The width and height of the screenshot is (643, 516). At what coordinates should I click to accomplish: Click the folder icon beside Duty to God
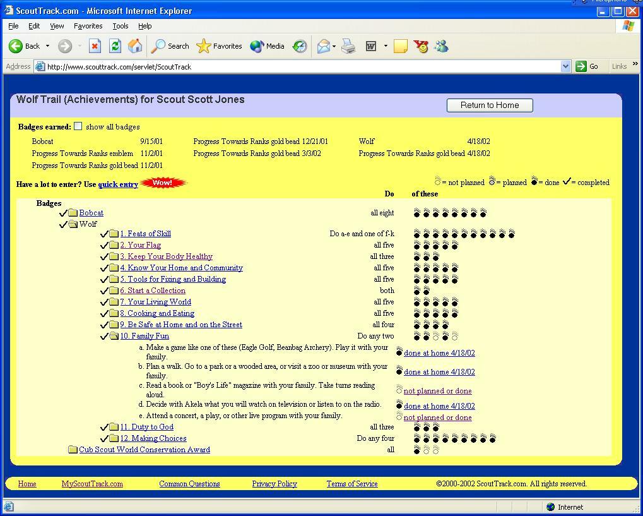pos(114,428)
